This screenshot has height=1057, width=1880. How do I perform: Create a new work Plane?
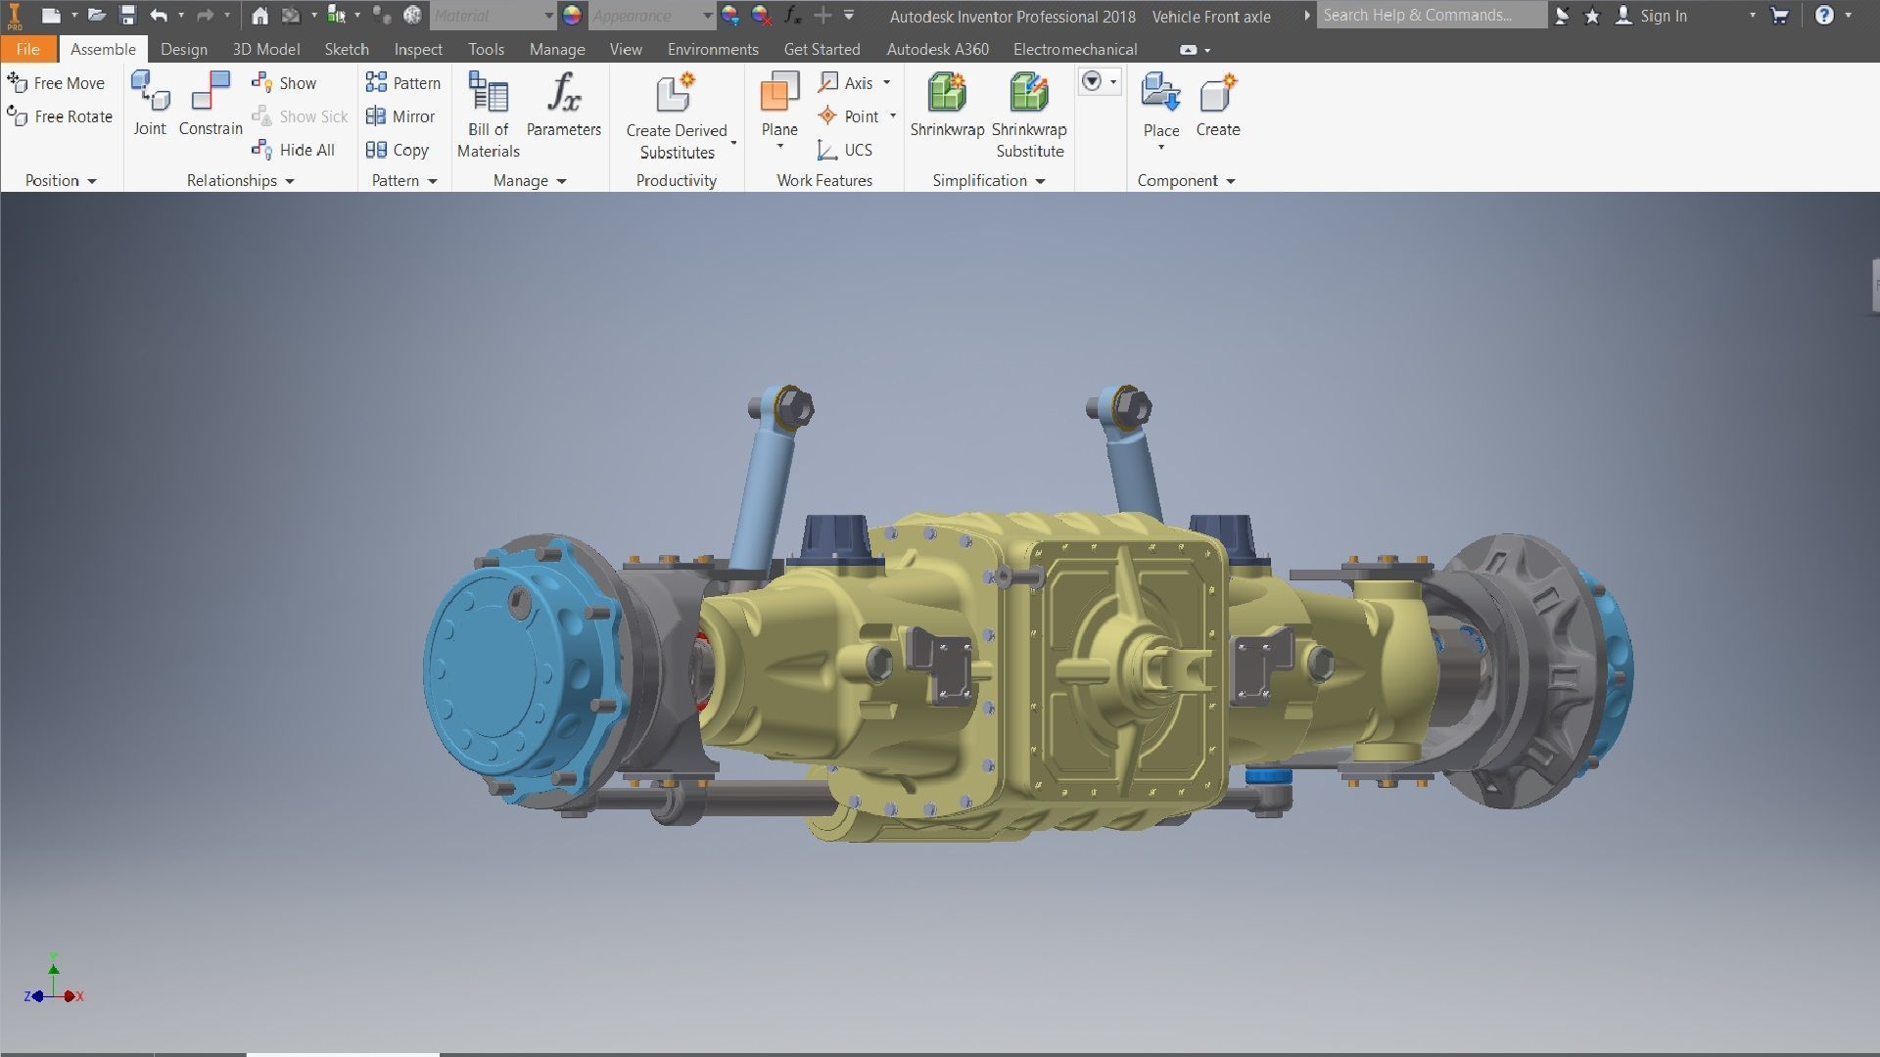tap(779, 95)
